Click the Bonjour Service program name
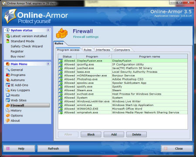The width and height of the screenshot is (196, 157). (123, 75)
